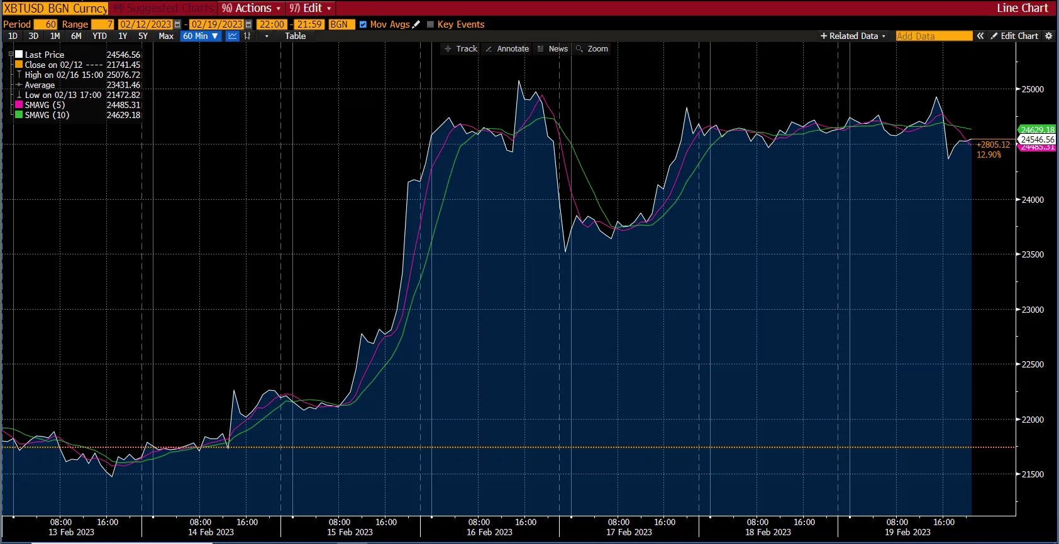The width and height of the screenshot is (1059, 544).
Task: Collapse panel with double-chevron icon
Action: (x=980, y=36)
